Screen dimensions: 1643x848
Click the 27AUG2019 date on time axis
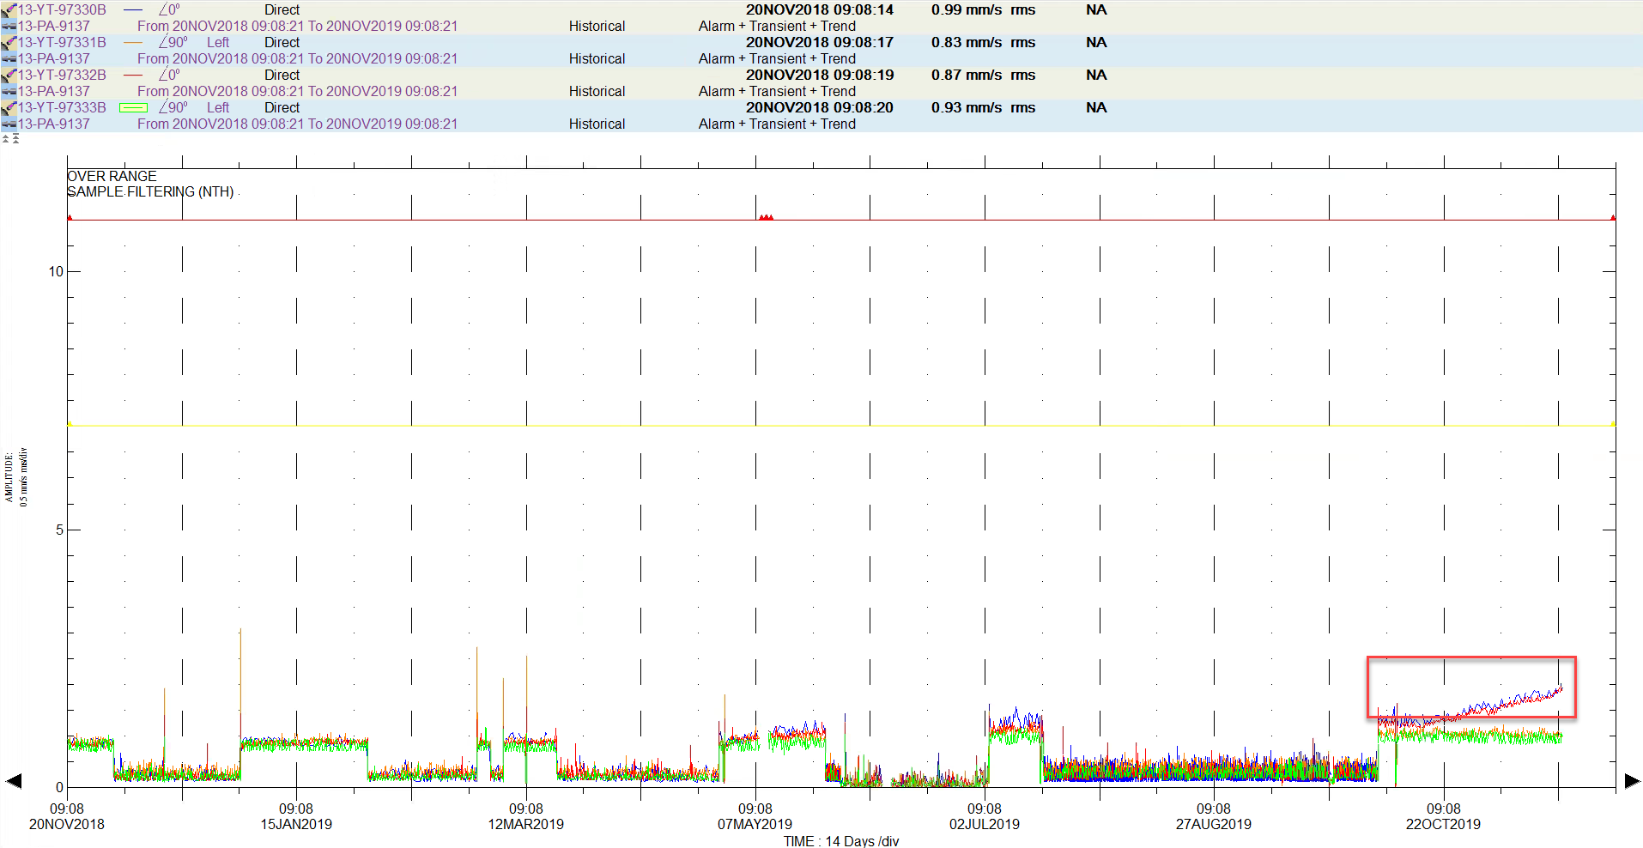pyautogui.click(x=1214, y=824)
